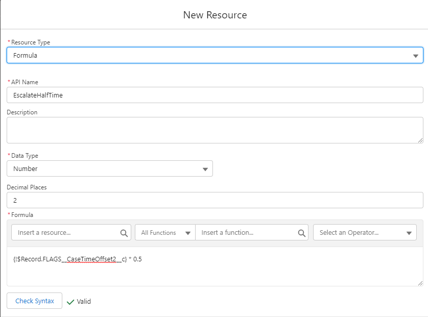Click the API Name field label
428x317 pixels.
pyautogui.click(x=25, y=82)
